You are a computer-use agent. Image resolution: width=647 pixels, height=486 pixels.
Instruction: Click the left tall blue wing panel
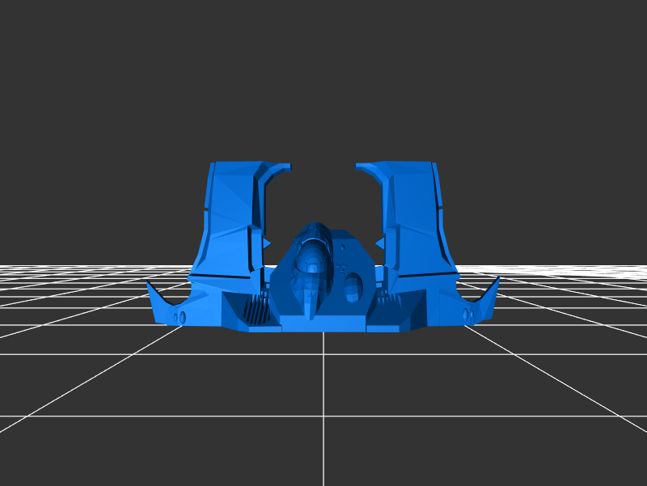(x=230, y=218)
